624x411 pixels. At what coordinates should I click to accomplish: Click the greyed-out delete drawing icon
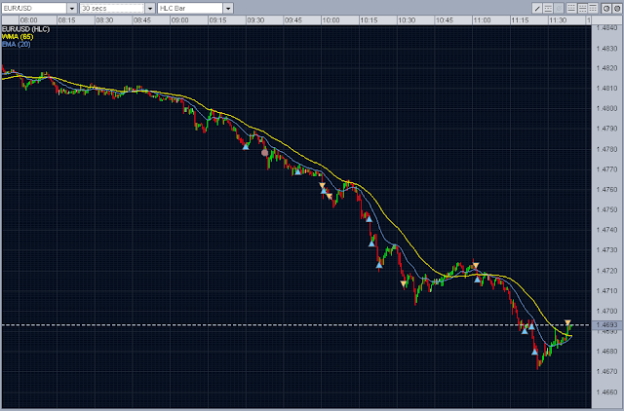pos(559,8)
